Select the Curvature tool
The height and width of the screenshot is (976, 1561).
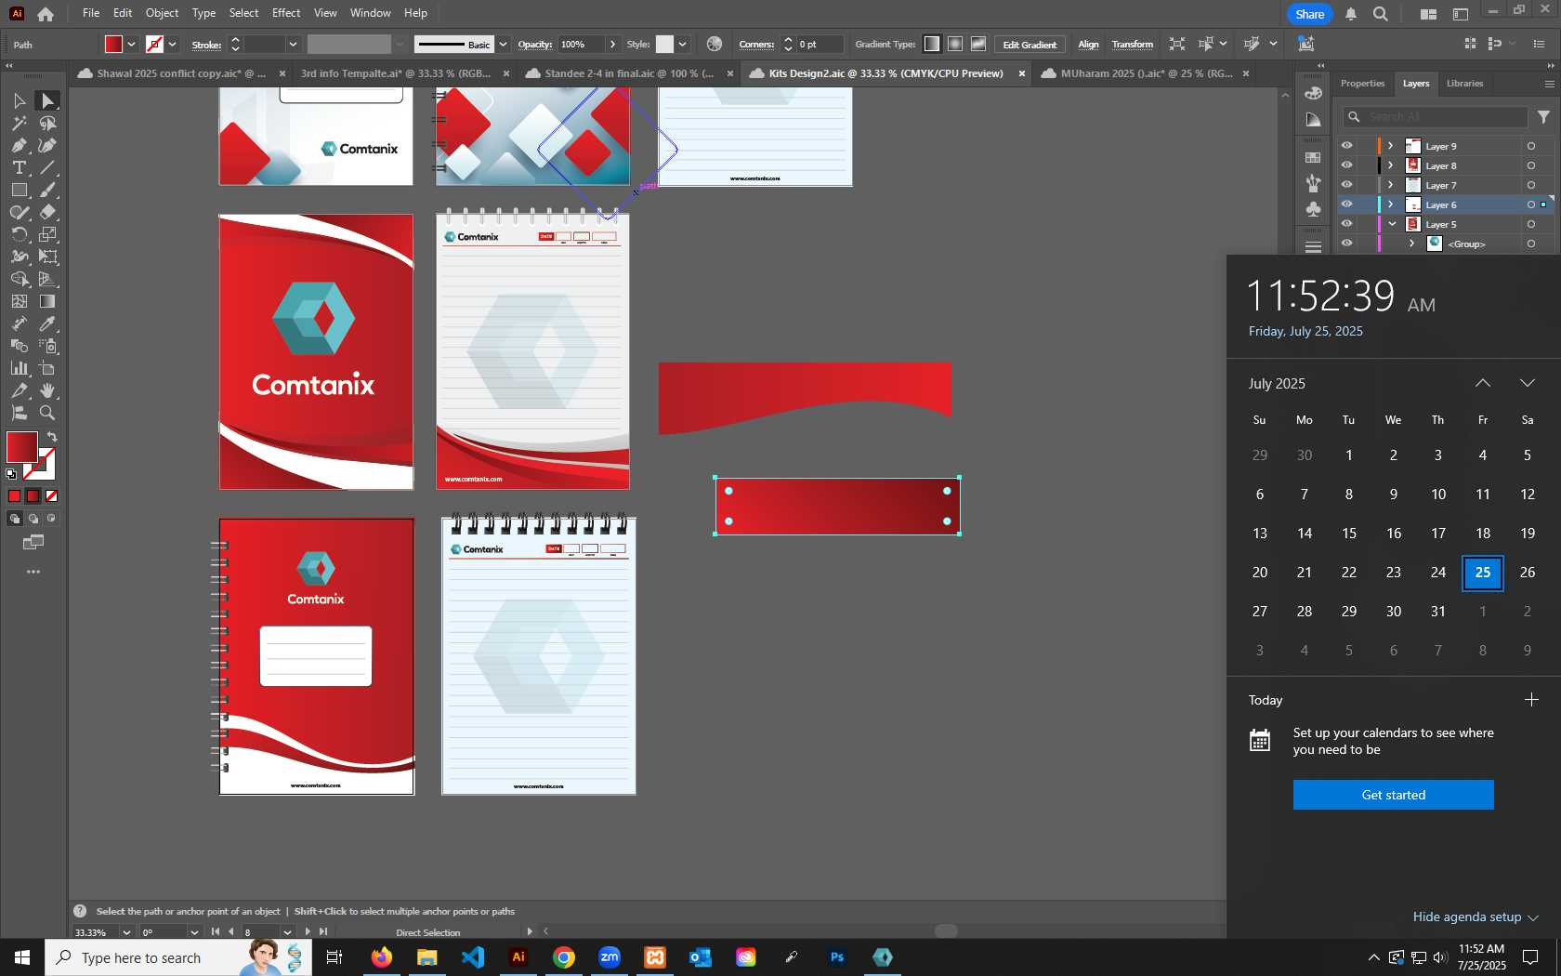[x=47, y=145]
